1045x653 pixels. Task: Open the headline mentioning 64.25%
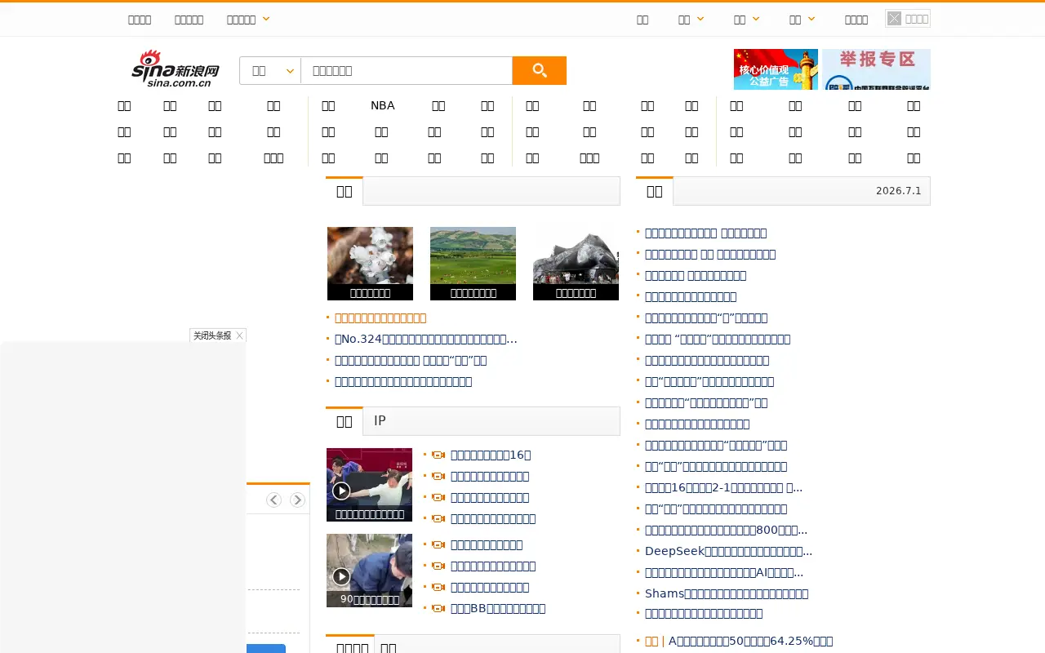click(750, 641)
